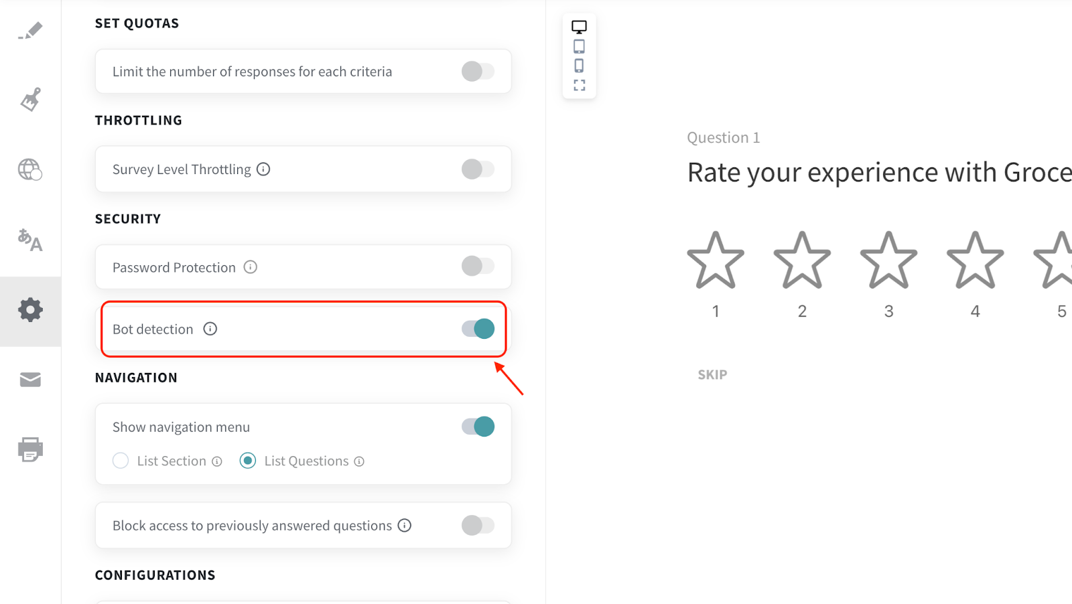Switch preview to mobile phone view

coord(579,66)
